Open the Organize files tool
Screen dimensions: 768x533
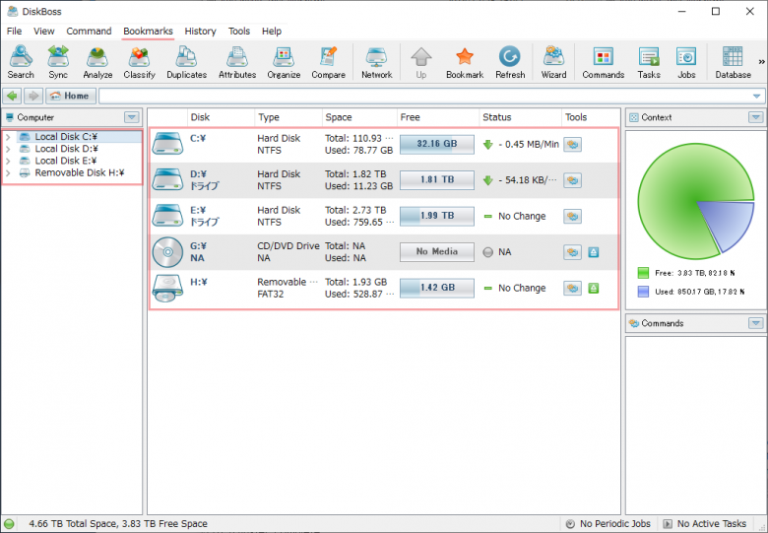(284, 62)
